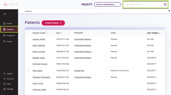Click the Patients breadcrumb

(x=28, y=11)
